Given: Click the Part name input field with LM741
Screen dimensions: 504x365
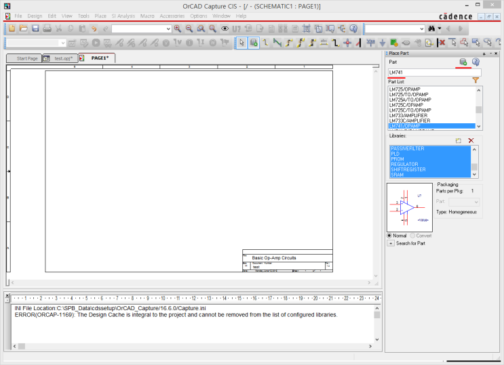Looking at the screenshot, I should (x=435, y=72).
